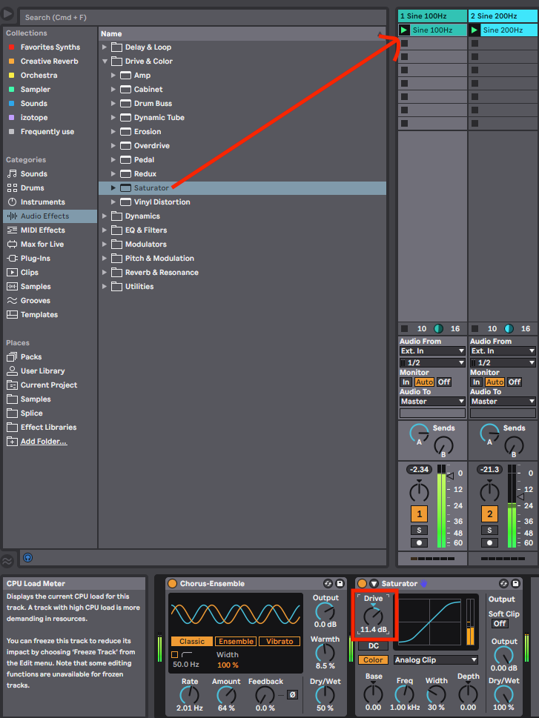Click track 1 volume fader handle
Screen dimensions: 539x718
pyautogui.click(x=450, y=476)
